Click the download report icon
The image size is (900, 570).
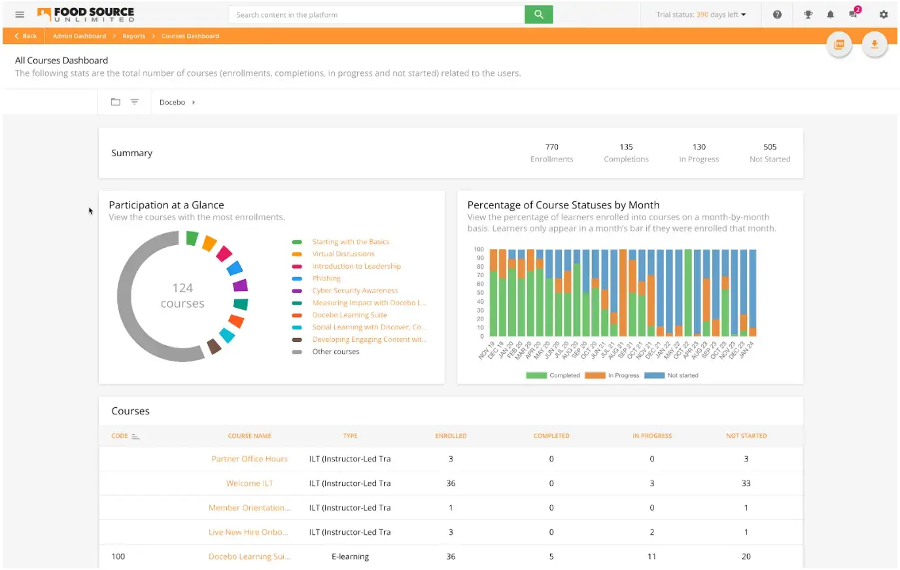[x=874, y=44]
